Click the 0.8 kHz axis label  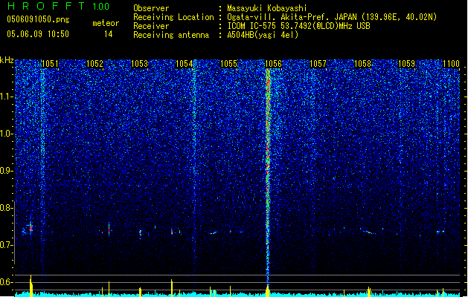(x=6, y=208)
